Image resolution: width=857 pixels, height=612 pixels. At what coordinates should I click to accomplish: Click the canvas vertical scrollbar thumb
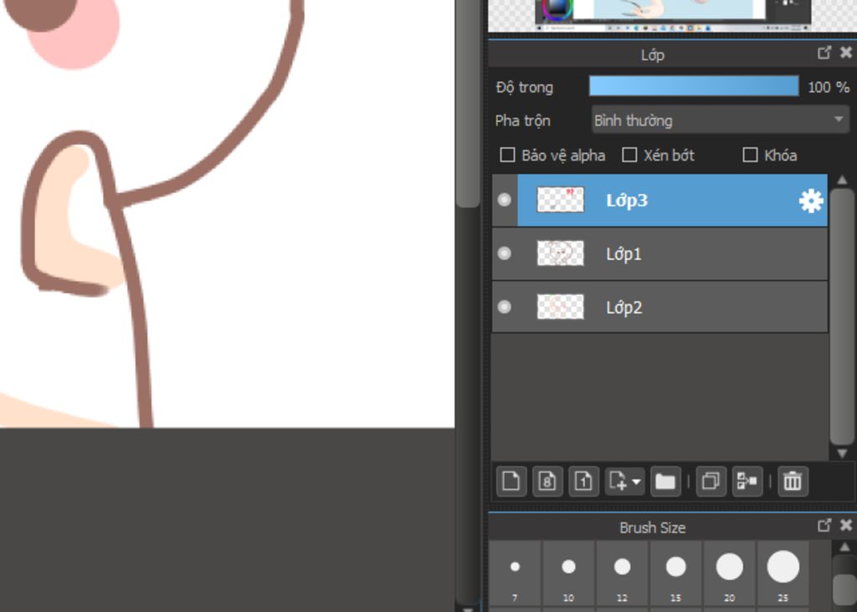(x=469, y=104)
